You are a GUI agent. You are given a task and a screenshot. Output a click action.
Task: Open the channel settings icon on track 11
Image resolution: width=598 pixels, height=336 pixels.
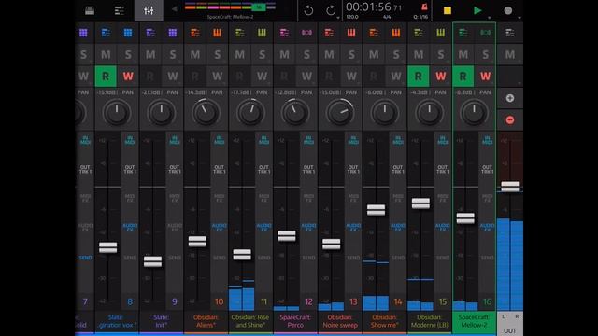click(239, 33)
